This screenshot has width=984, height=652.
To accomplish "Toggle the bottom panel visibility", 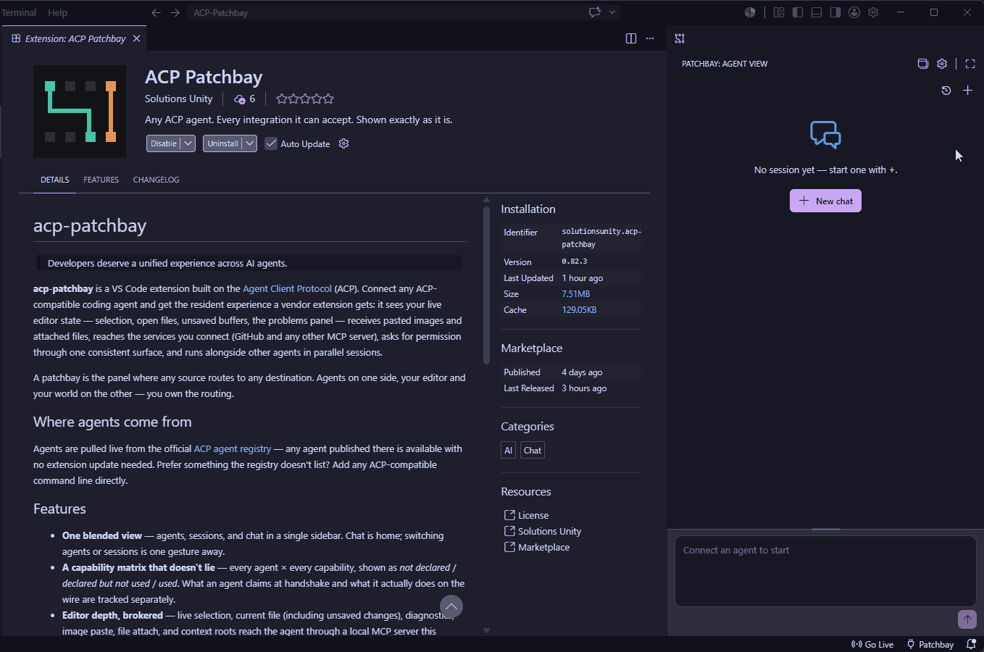I will click(x=817, y=12).
